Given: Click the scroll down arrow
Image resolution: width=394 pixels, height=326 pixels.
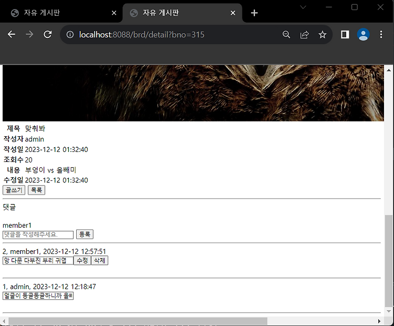Looking at the screenshot, I should pyautogui.click(x=389, y=311).
